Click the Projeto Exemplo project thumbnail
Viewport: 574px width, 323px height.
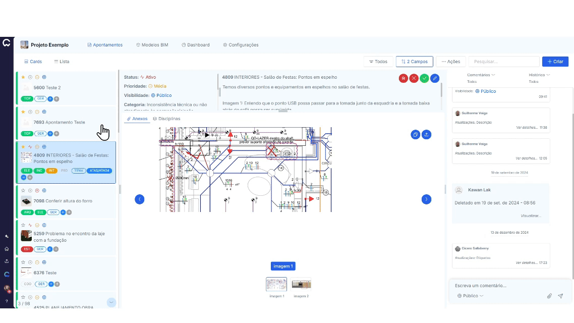tap(24, 45)
